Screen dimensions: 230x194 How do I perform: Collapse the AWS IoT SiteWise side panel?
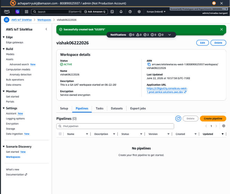(46, 29)
